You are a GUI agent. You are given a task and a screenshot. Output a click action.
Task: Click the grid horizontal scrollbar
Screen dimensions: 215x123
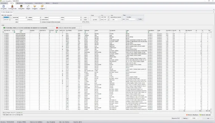point(81,113)
